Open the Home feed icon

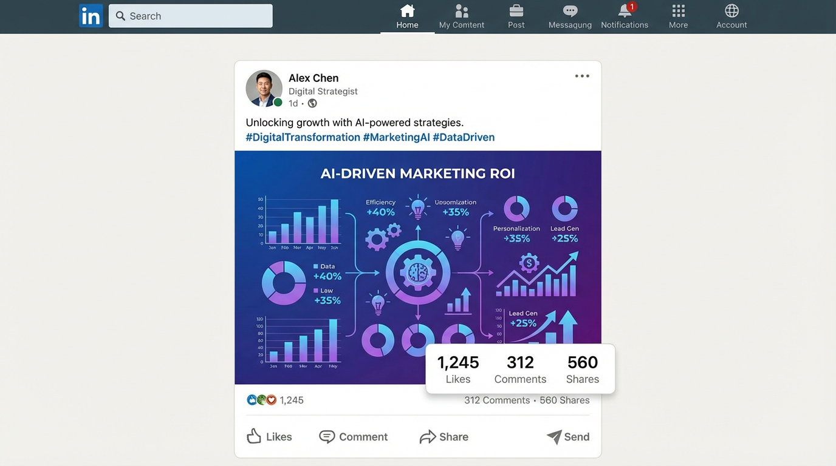pyautogui.click(x=407, y=11)
